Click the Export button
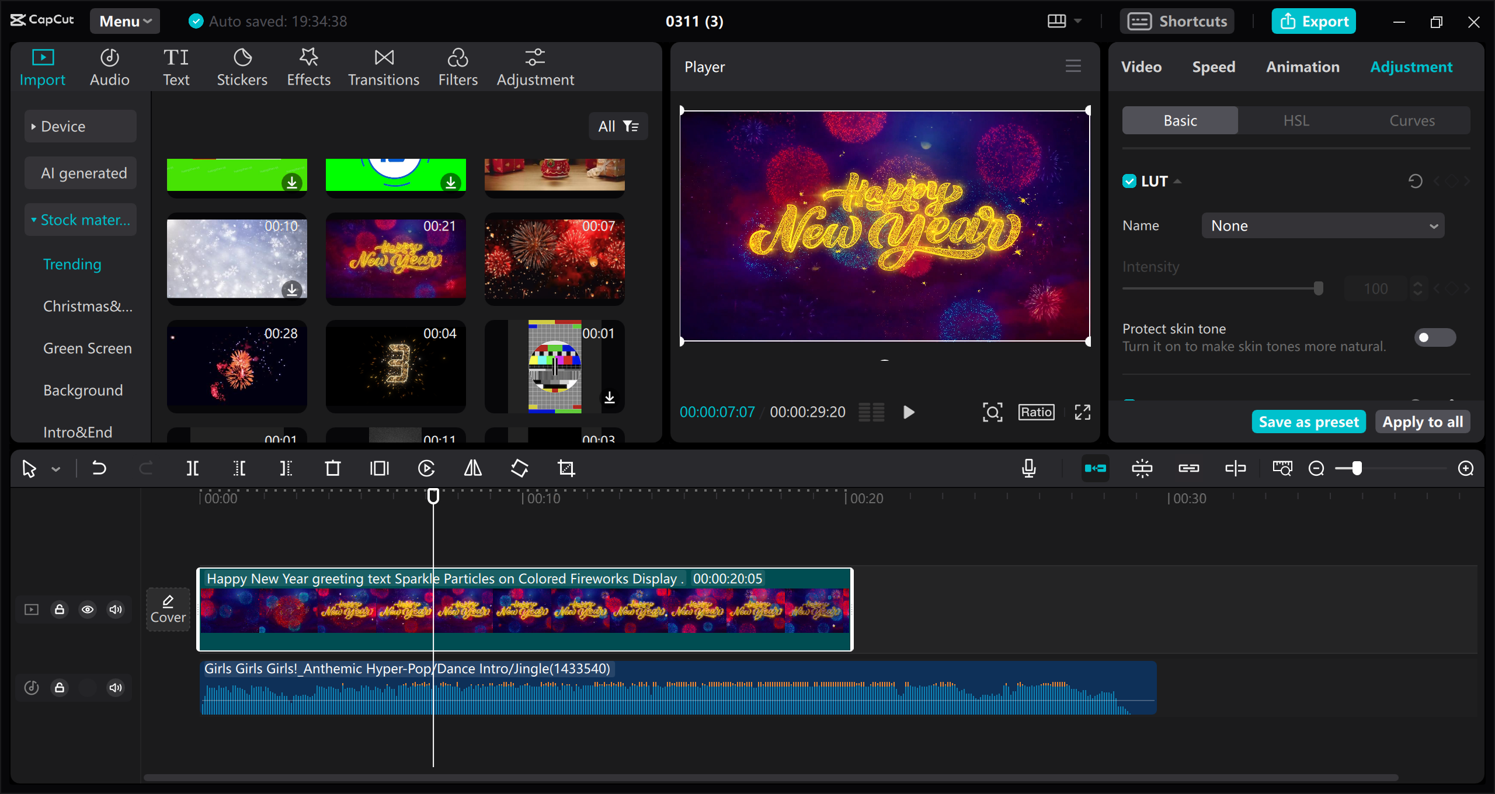The width and height of the screenshot is (1495, 794). point(1313,21)
